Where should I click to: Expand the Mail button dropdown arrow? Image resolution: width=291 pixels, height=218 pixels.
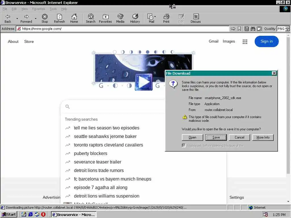[x=155, y=17]
